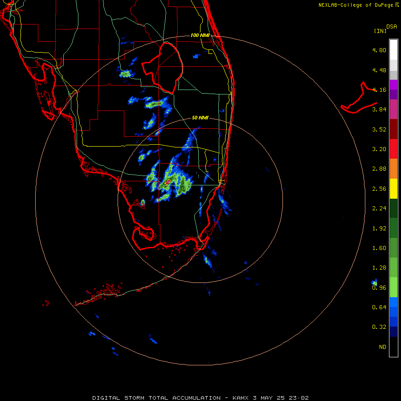Click the 1.28 legend value

point(379,268)
